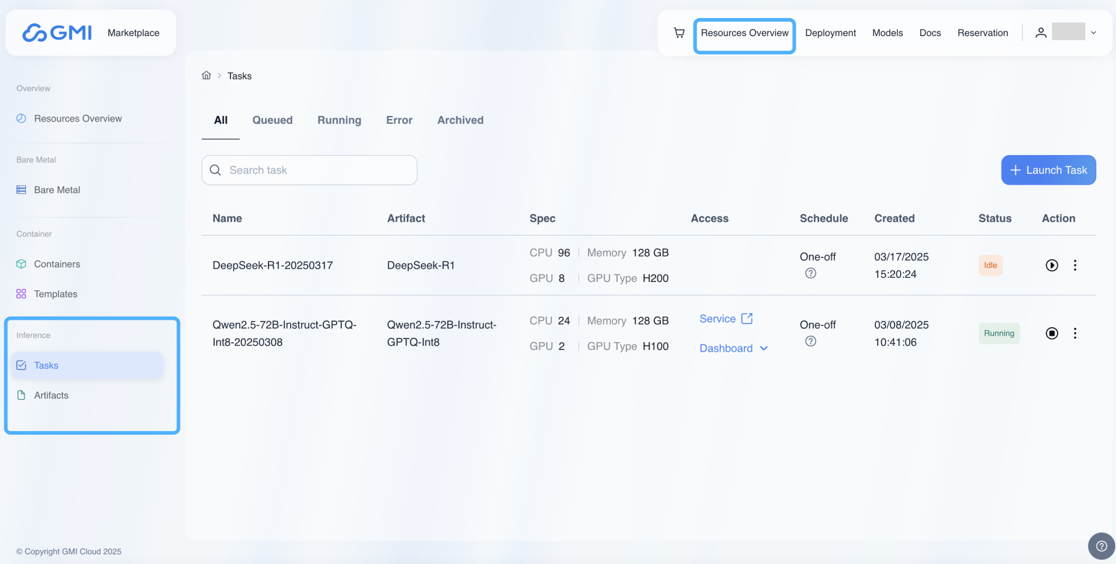Switch to the All tab
This screenshot has width=1116, height=564.
coord(221,120)
